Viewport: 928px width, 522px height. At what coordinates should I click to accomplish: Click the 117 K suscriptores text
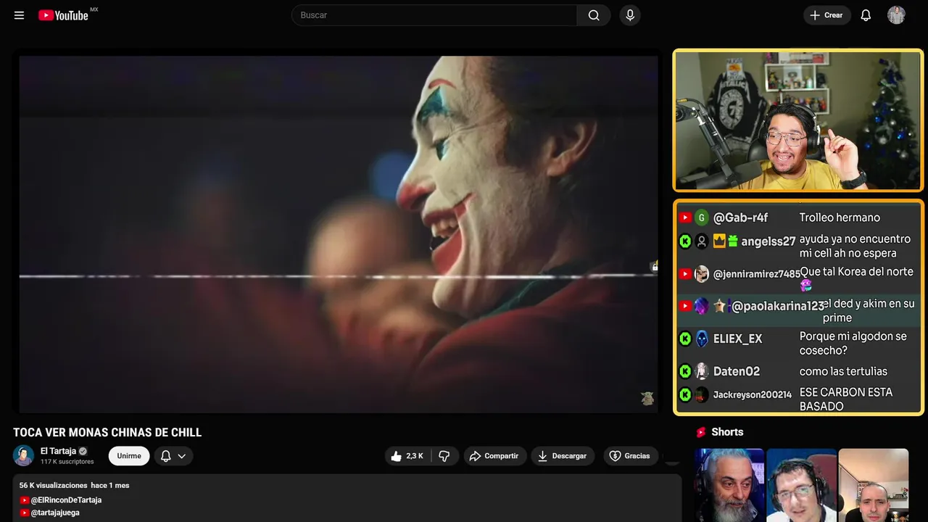coord(67,462)
